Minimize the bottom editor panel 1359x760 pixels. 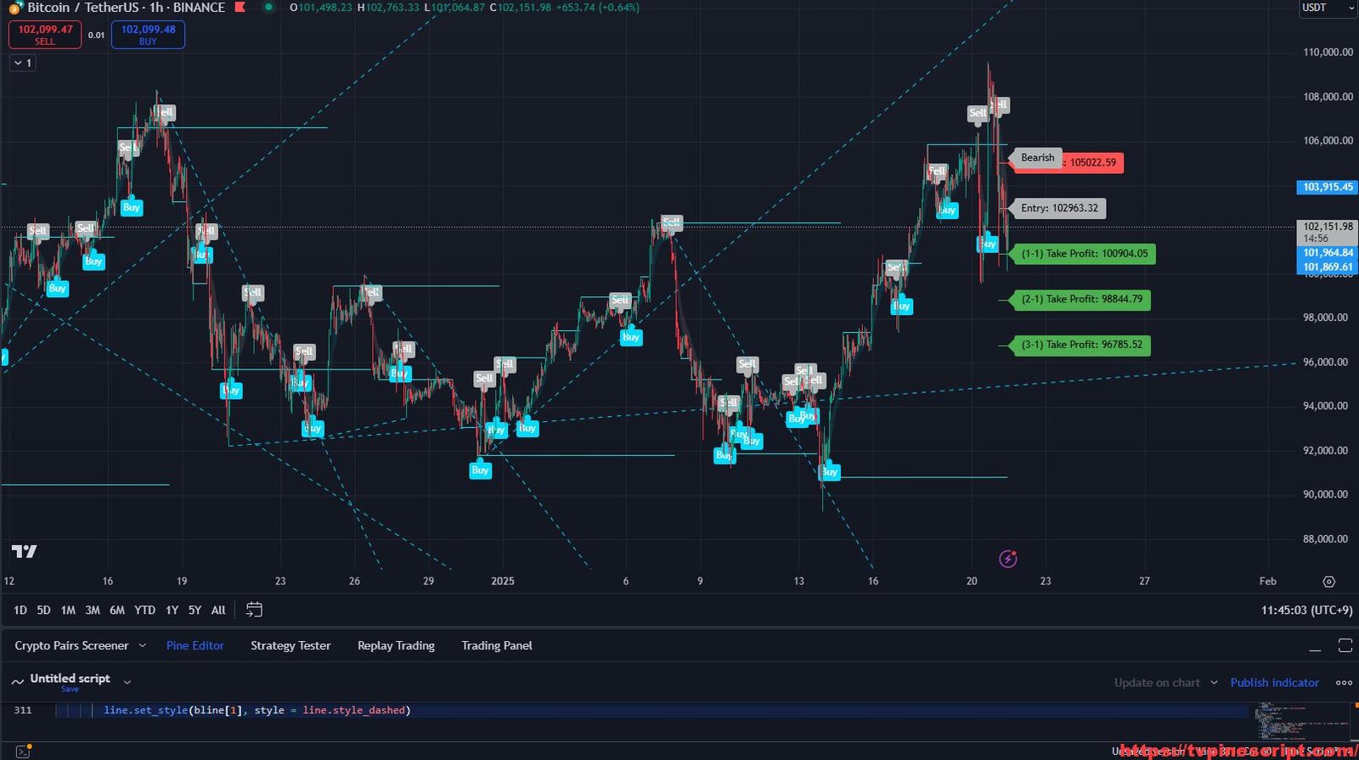click(1315, 646)
